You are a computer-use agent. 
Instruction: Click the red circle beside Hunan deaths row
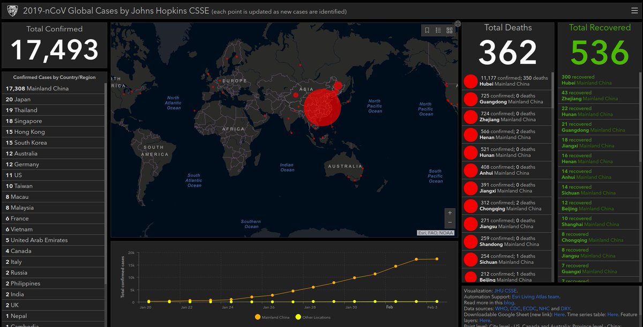click(x=470, y=152)
